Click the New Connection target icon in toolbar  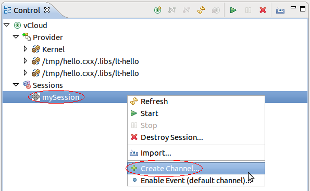pos(157,10)
